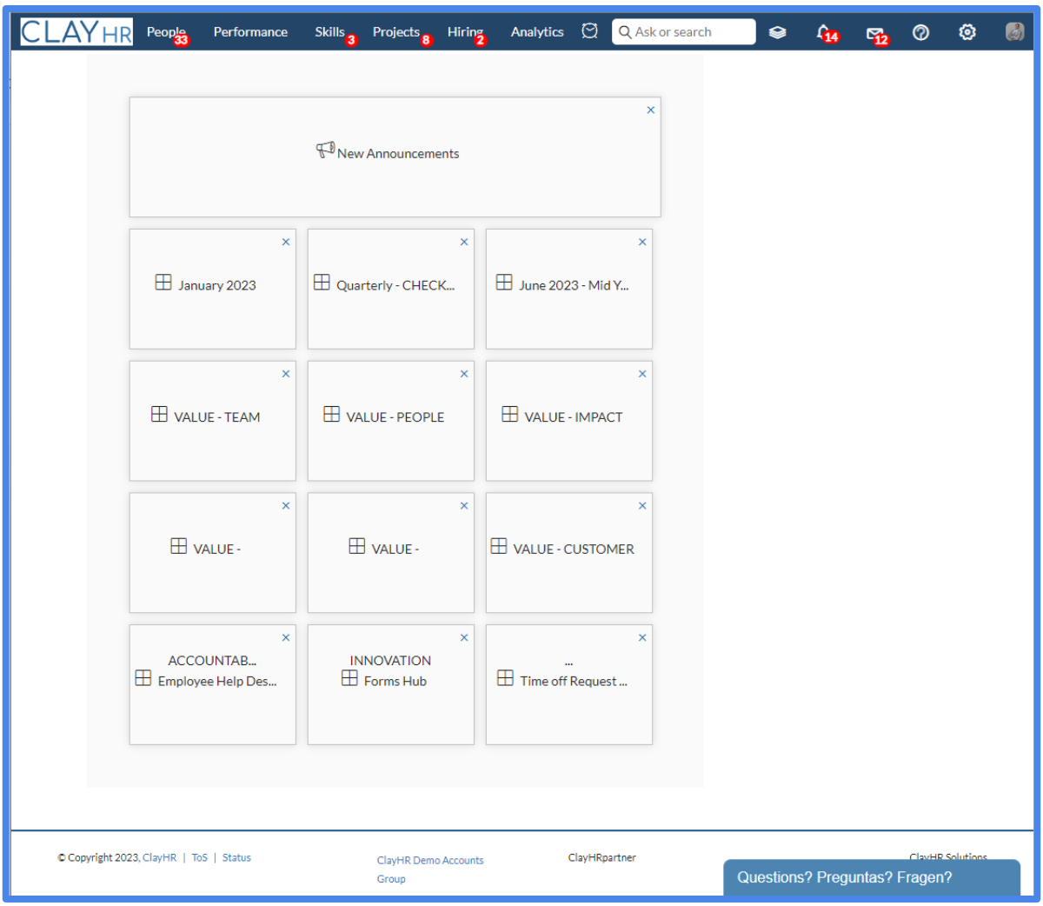Click the Forms Hub grid icon

(349, 678)
